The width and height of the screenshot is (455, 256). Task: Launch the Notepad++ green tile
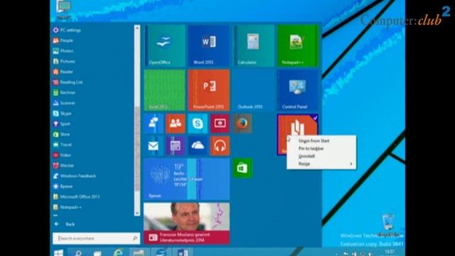(x=298, y=46)
